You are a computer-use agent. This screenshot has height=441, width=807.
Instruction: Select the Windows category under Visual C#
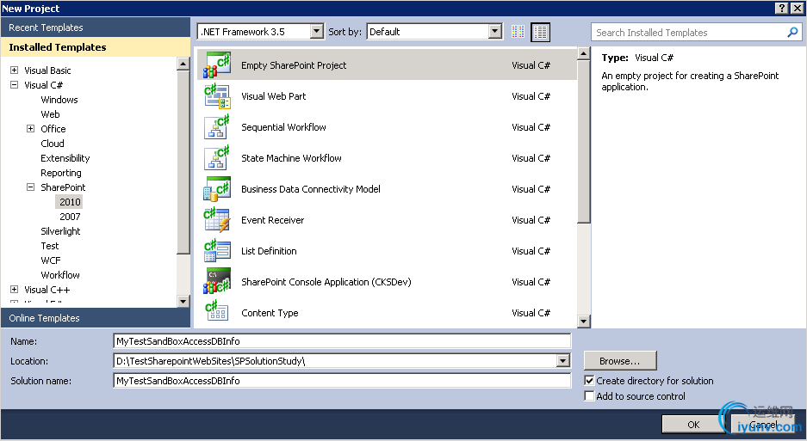tap(59, 100)
